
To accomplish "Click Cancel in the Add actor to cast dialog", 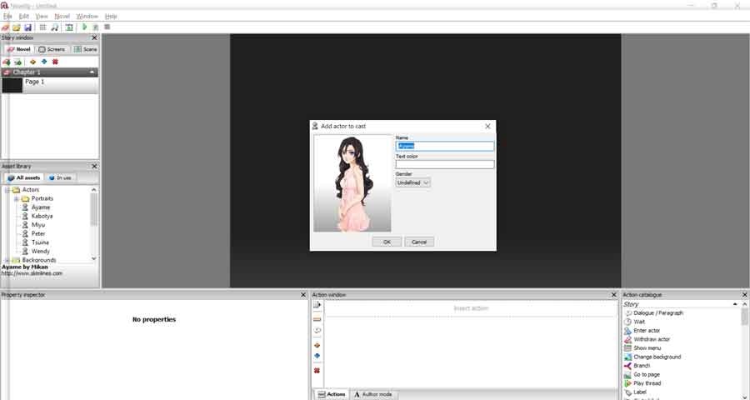I will pos(419,242).
